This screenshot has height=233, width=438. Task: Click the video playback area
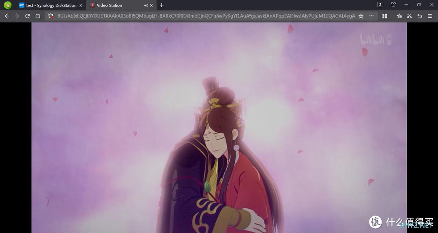pyautogui.click(x=219, y=128)
